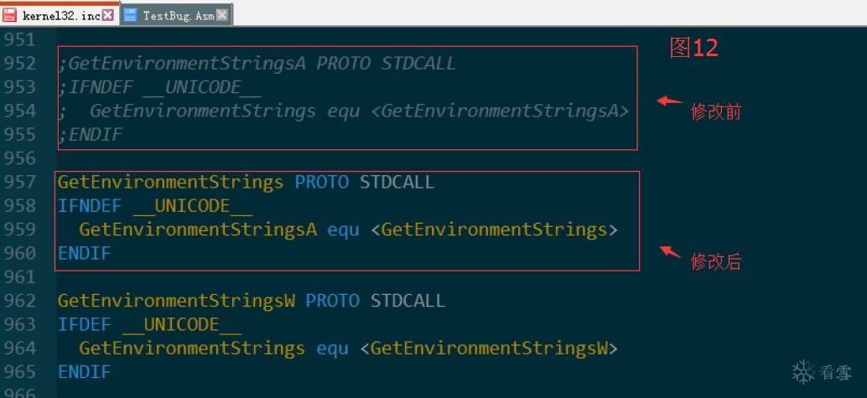The image size is (867, 398).
Task: Open the TestBug.Asm tab
Action: point(176,15)
